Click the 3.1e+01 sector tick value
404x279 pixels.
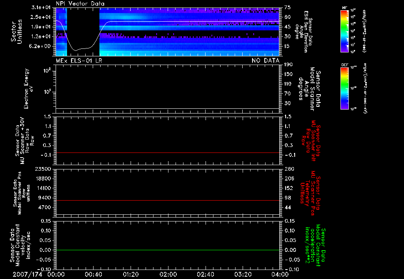[x=41, y=7]
